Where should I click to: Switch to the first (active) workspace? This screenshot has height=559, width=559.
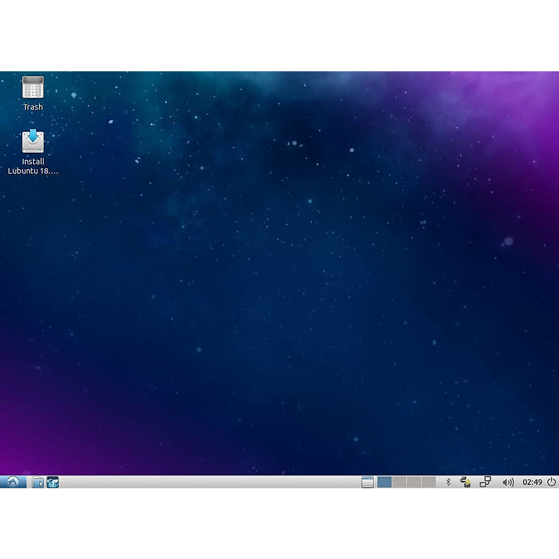click(x=384, y=482)
